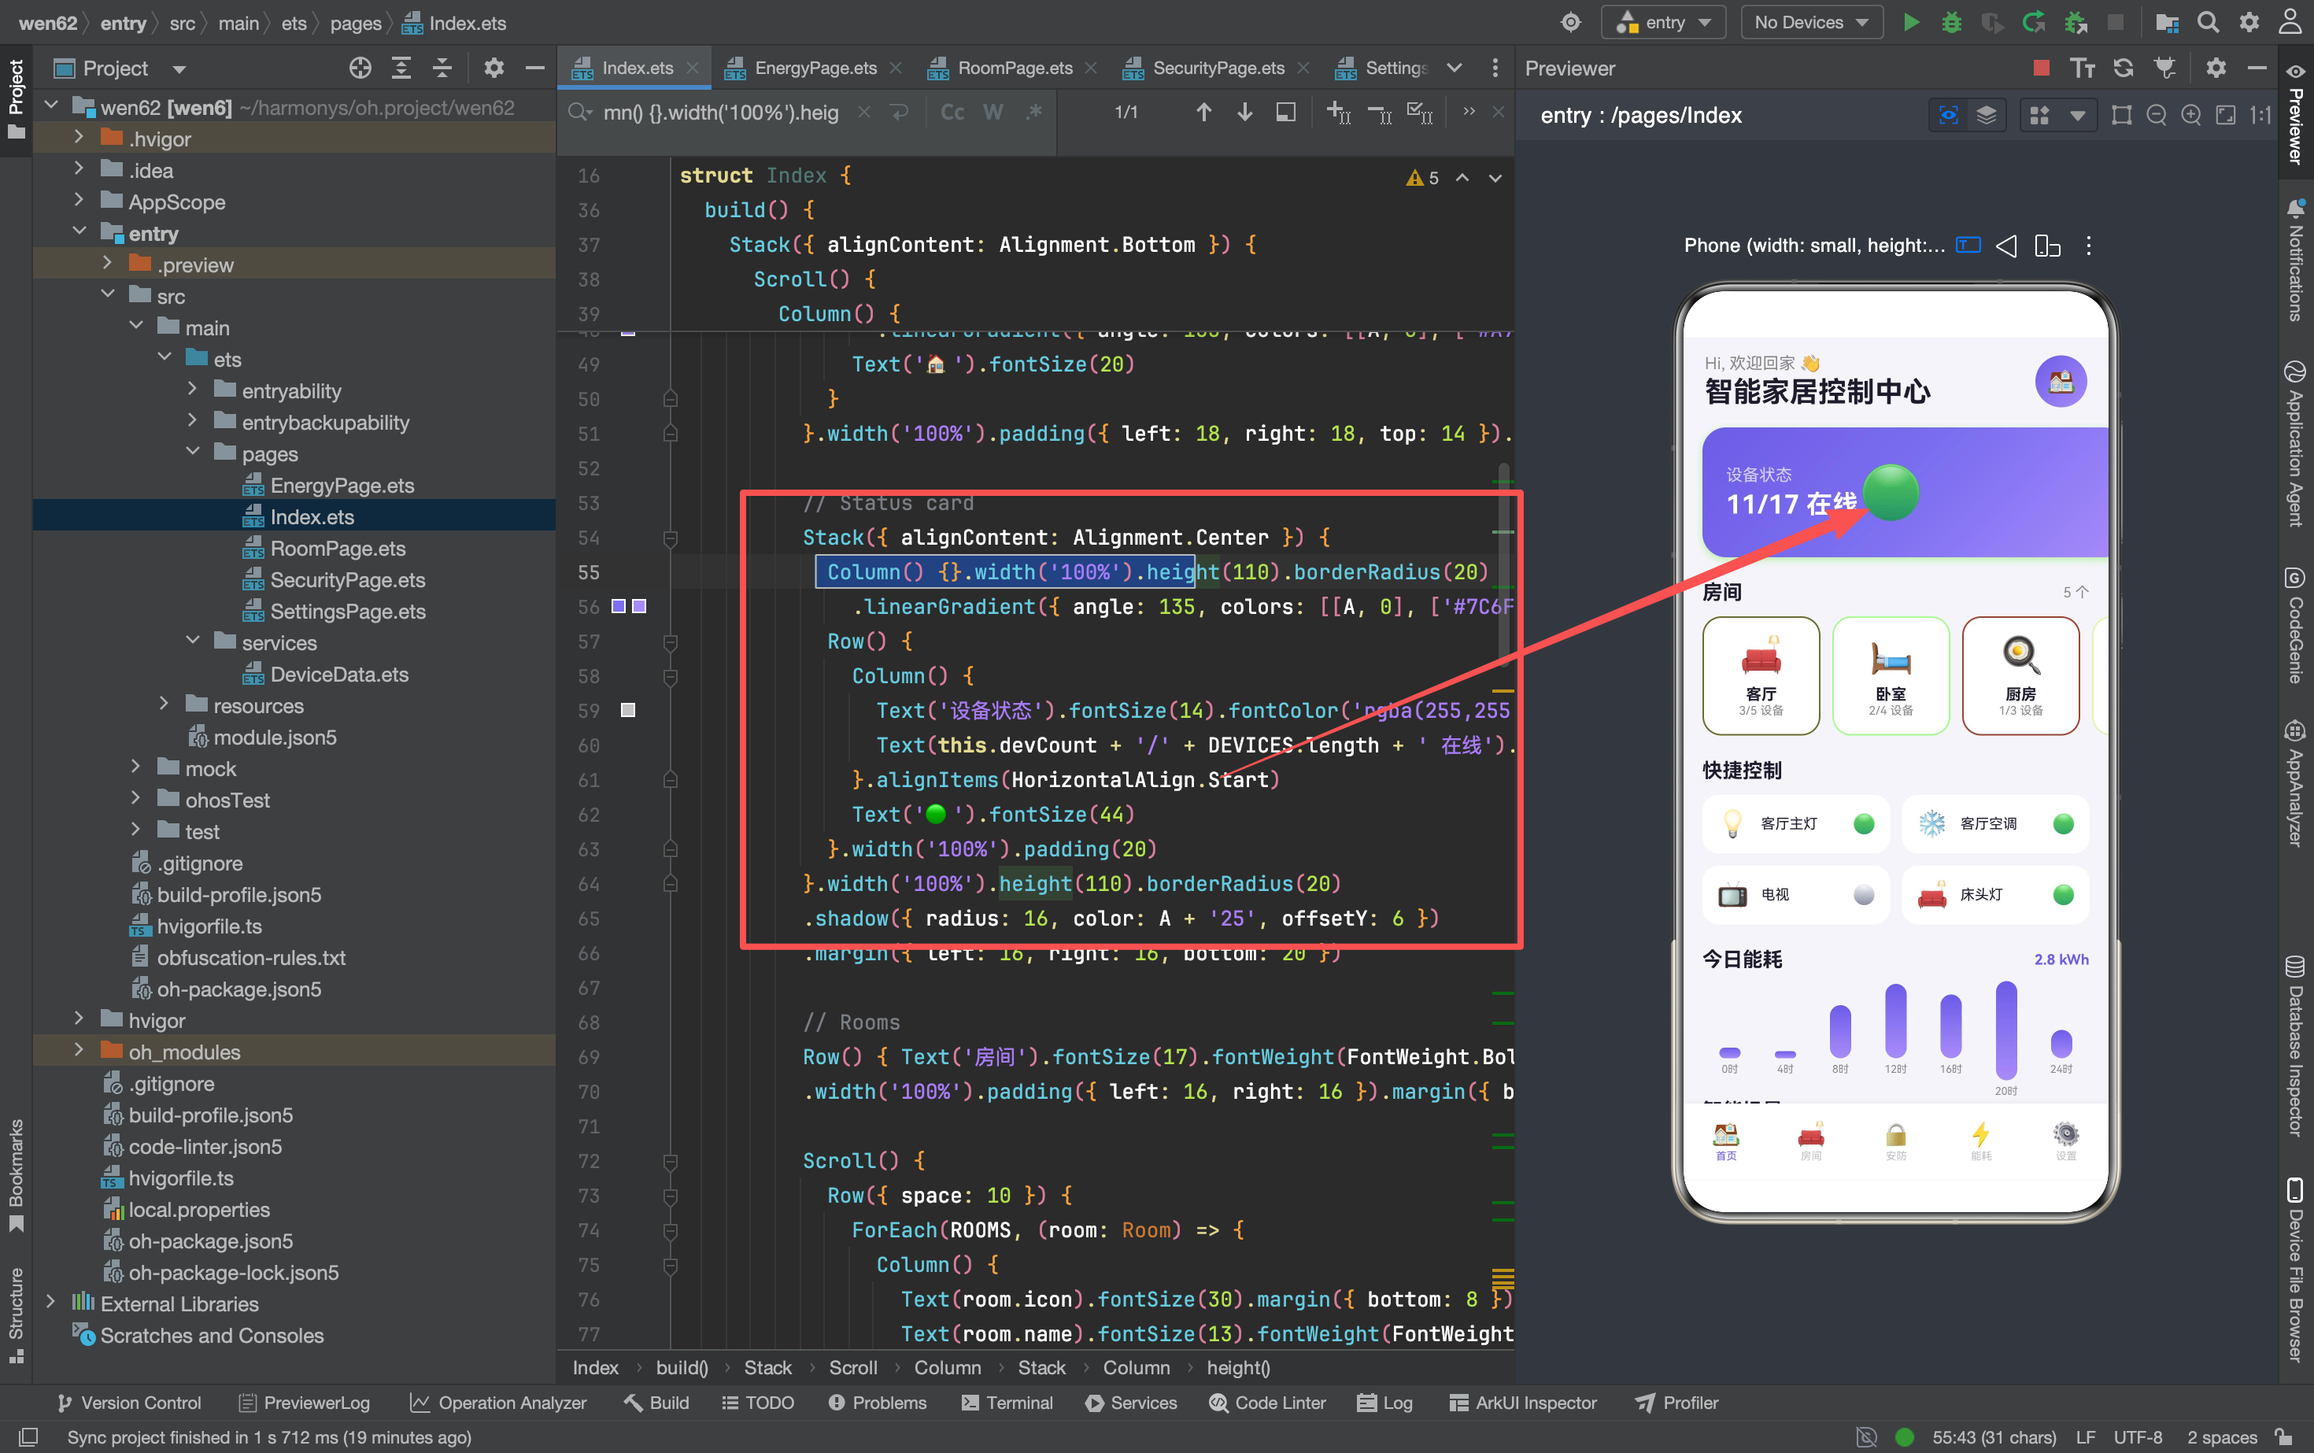Stop the previewer with red square
The height and width of the screenshot is (1453, 2314).
pyautogui.click(x=2042, y=67)
